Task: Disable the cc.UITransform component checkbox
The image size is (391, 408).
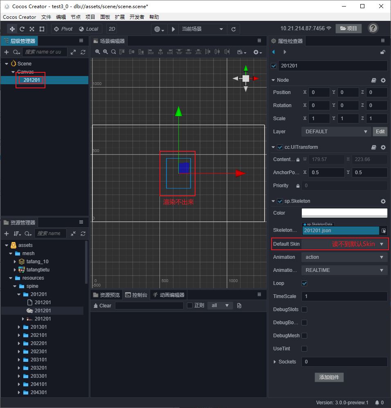Action: click(x=280, y=147)
